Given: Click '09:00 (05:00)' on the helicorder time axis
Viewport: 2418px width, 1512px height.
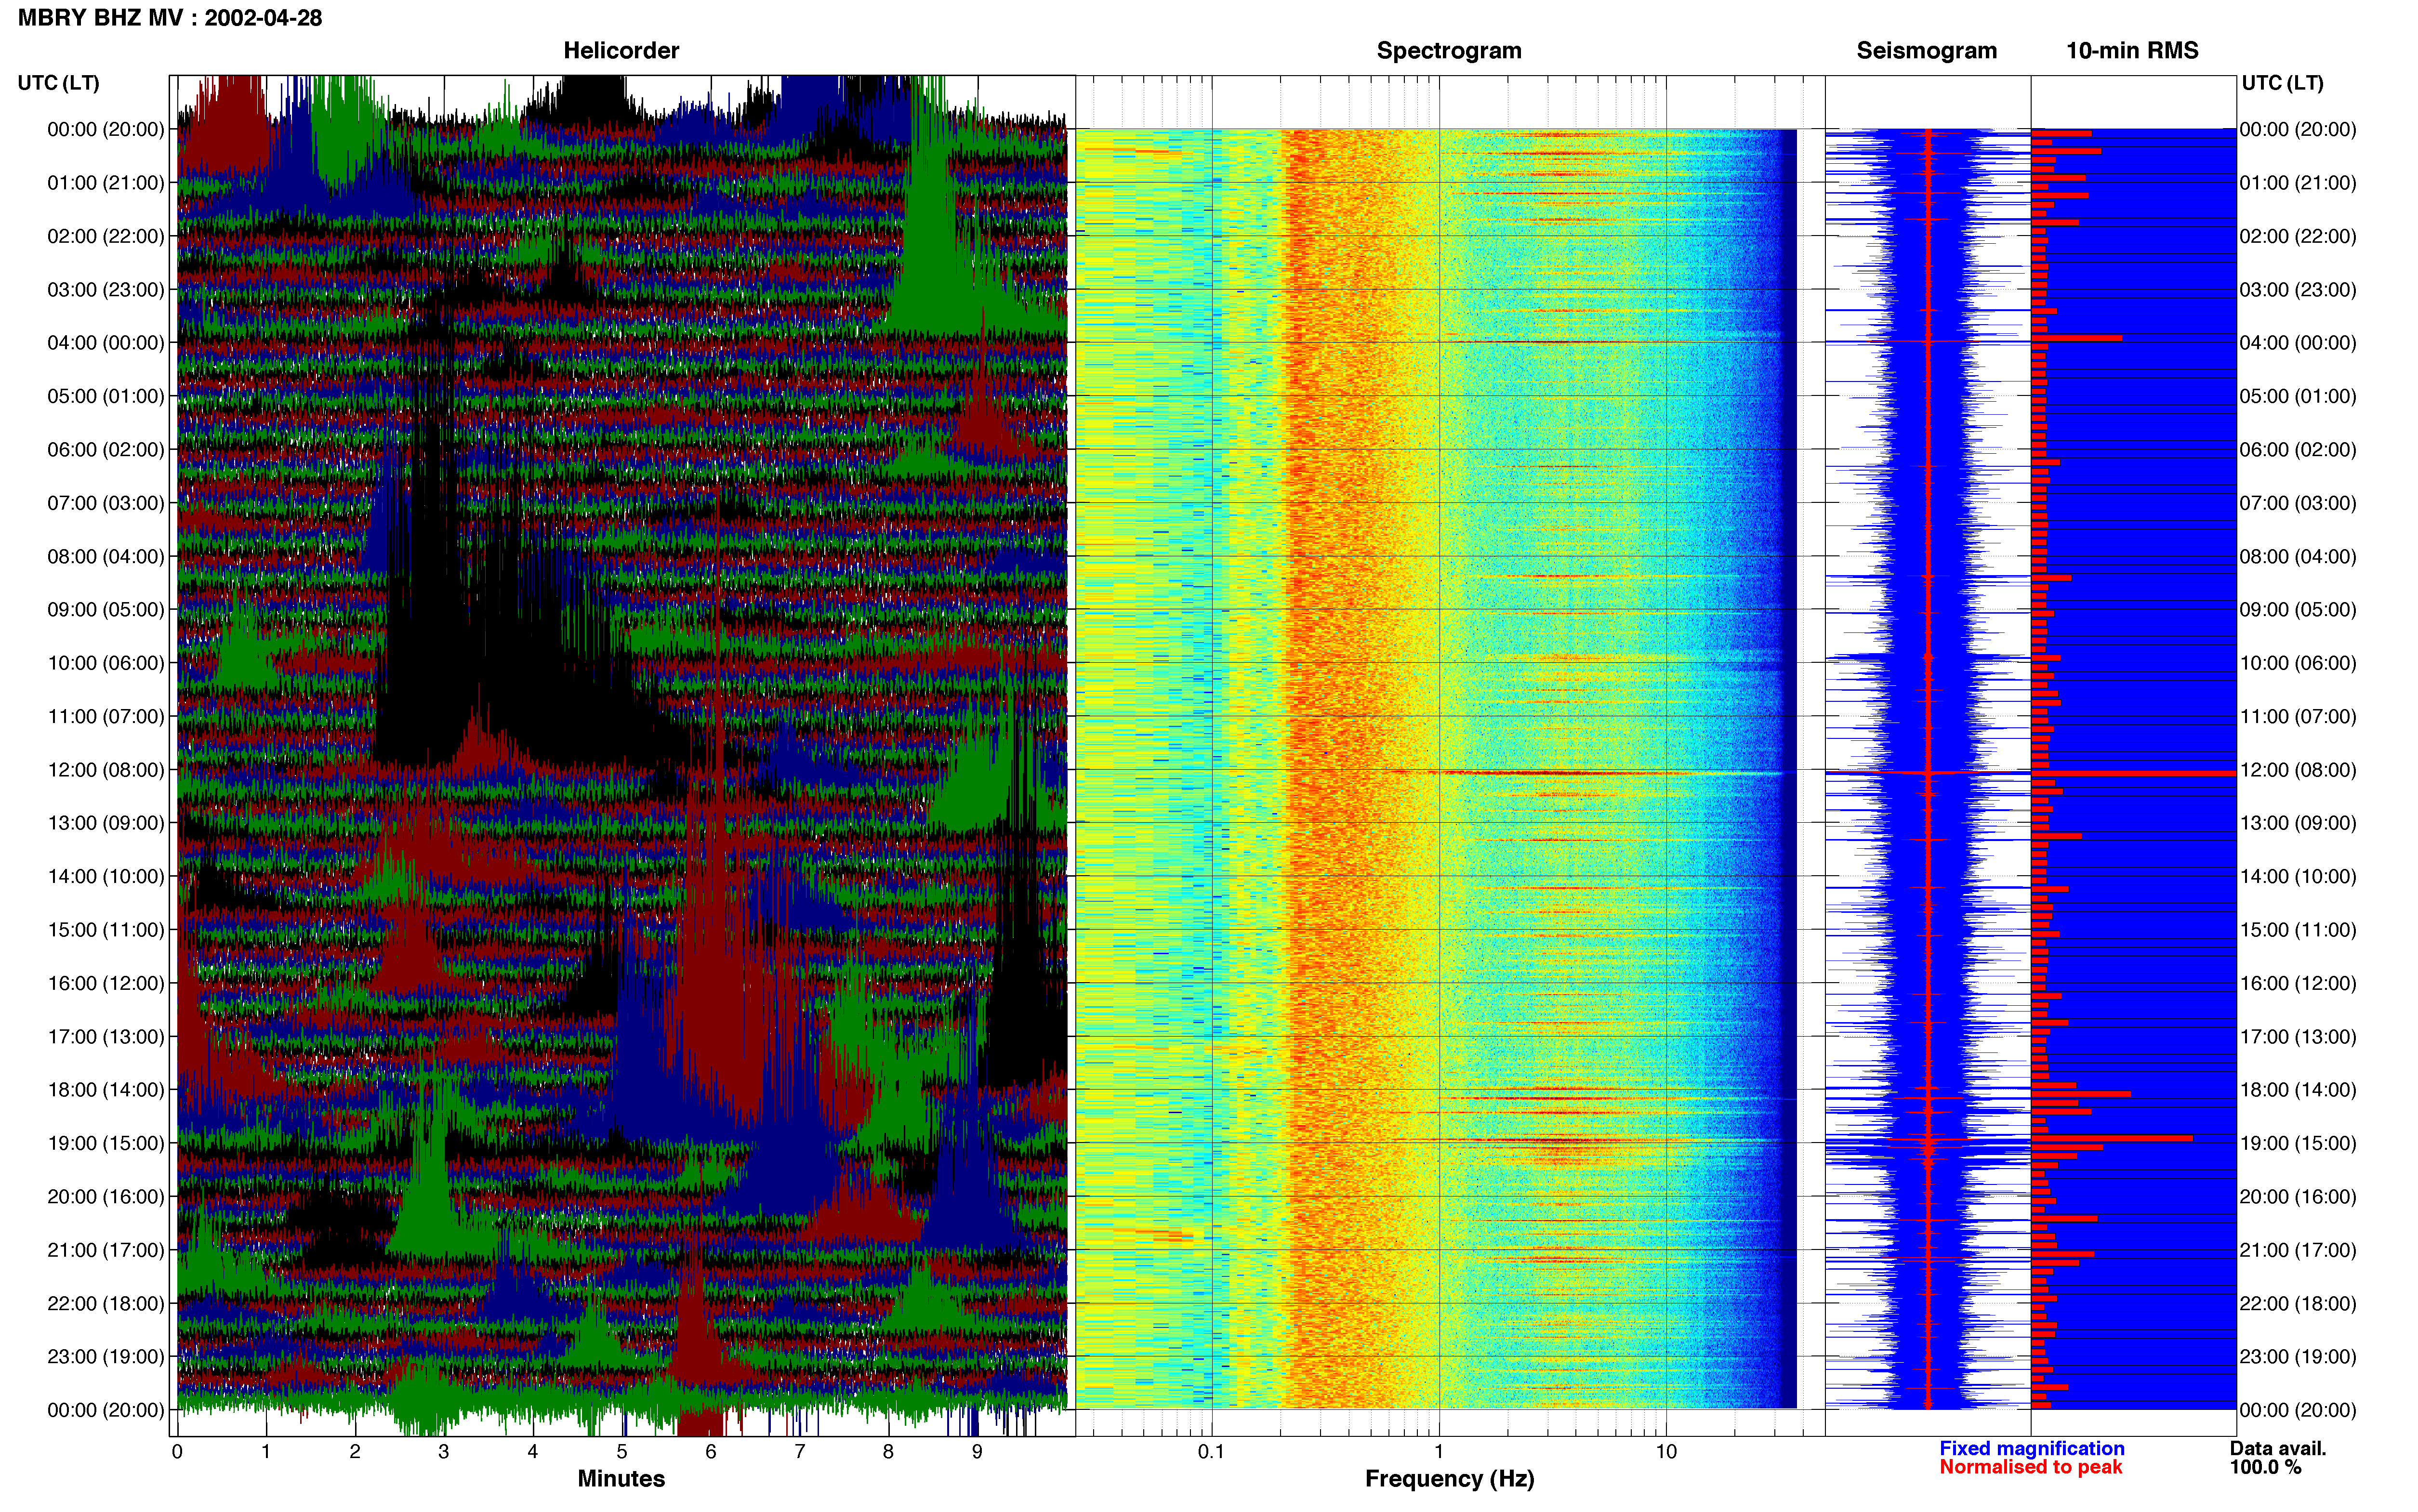Looking at the screenshot, I should (x=106, y=610).
